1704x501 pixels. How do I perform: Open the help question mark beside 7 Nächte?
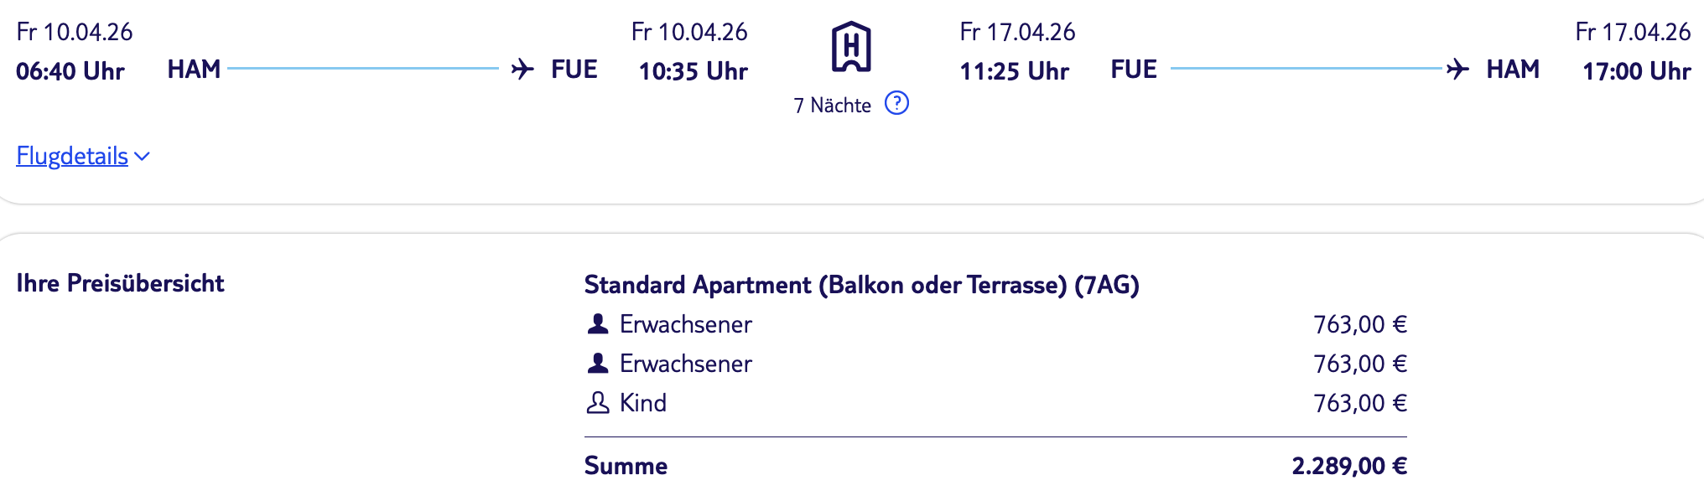coord(896,103)
